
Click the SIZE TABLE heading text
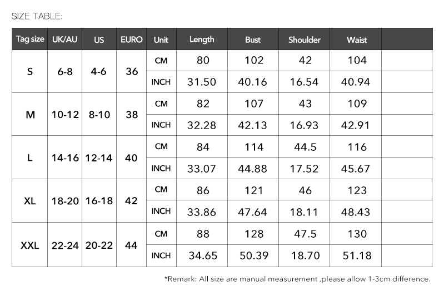click(x=37, y=17)
